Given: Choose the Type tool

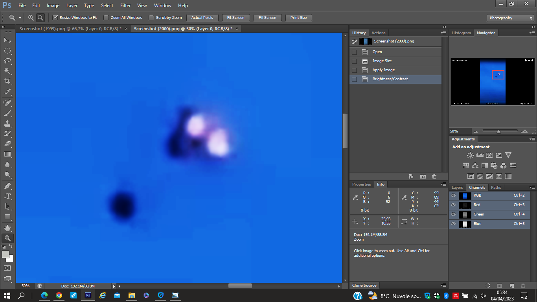Looking at the screenshot, I should click(x=7, y=196).
